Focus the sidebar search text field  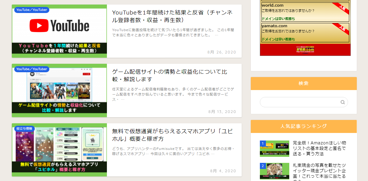point(300,102)
